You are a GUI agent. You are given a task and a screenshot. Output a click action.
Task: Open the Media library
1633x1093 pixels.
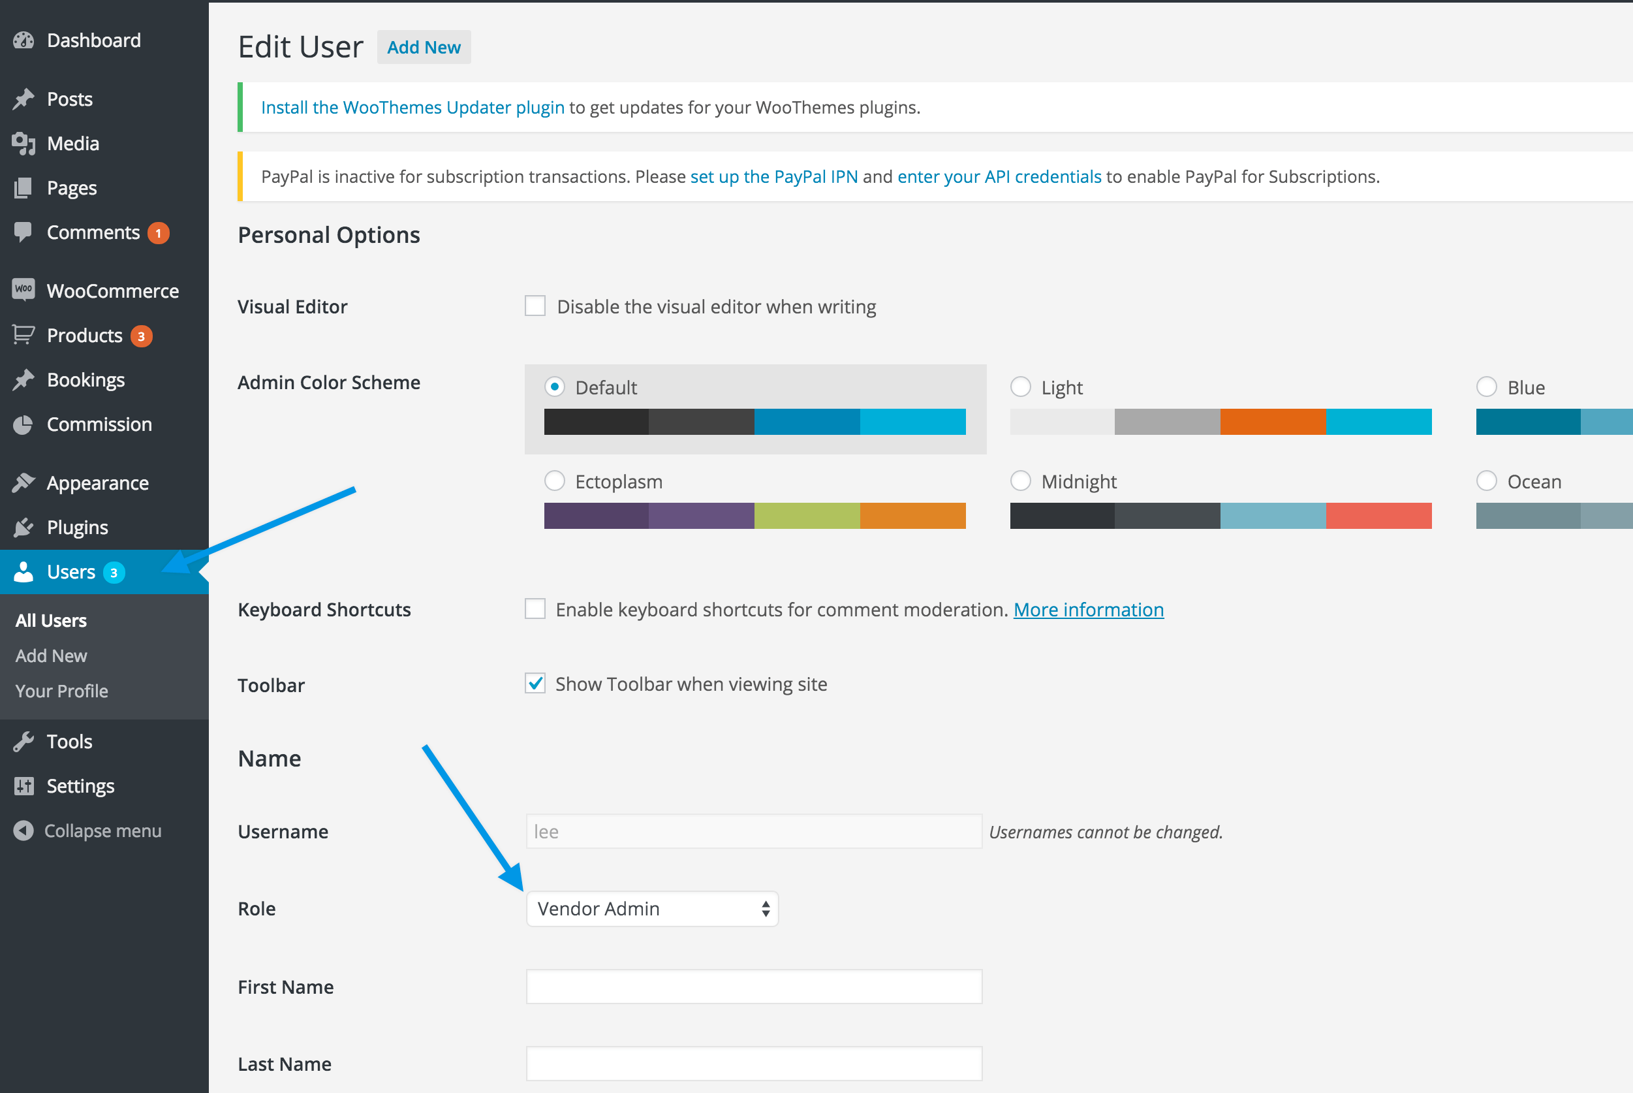coord(72,143)
